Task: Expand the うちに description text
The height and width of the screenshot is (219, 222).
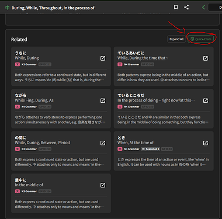Action: (x=61, y=77)
